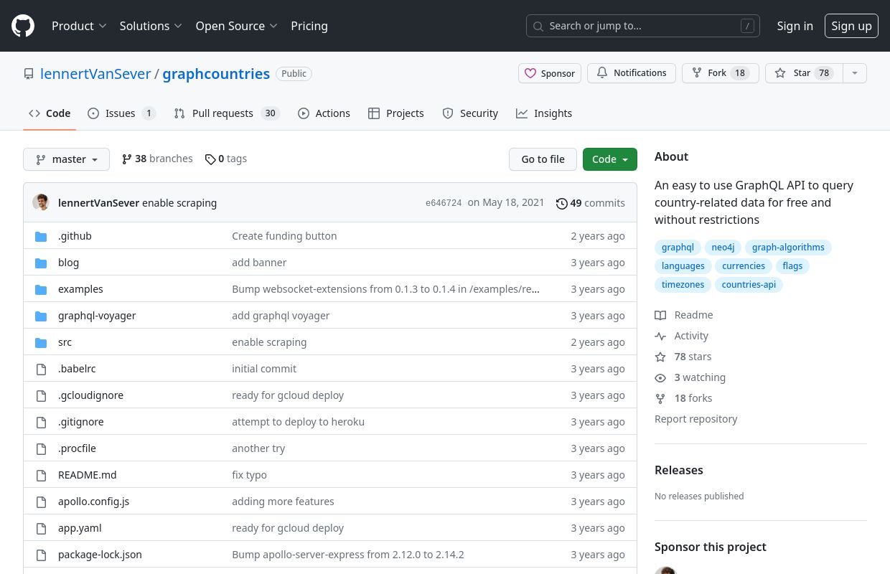Switch to the Security tab
The height and width of the screenshot is (574, 890).
point(470,113)
